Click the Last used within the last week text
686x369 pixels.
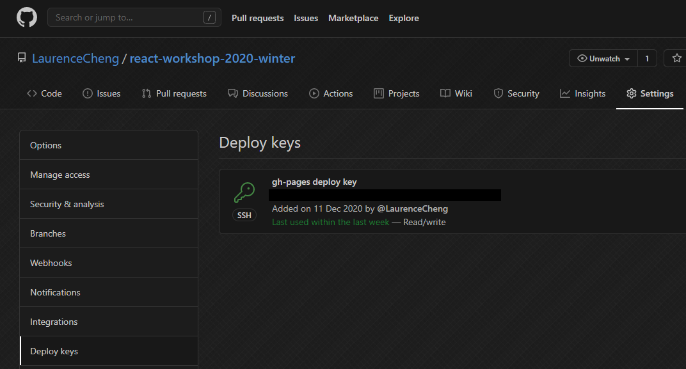(330, 222)
